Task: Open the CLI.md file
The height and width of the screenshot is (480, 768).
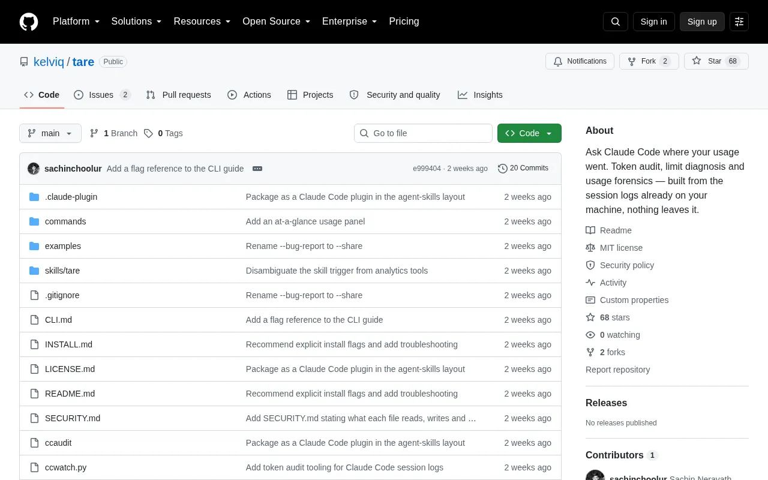Action: [58, 320]
